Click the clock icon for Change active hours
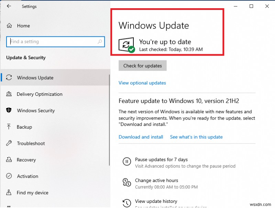 pyautogui.click(x=127, y=182)
